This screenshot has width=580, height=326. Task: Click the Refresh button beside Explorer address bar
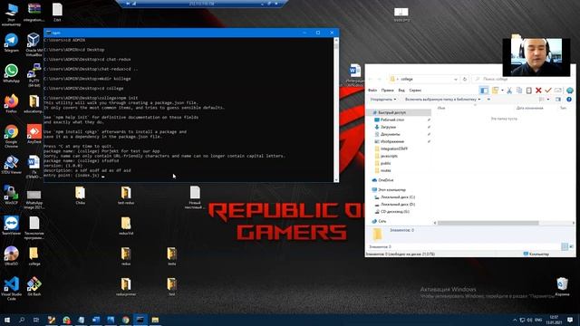coord(465,79)
